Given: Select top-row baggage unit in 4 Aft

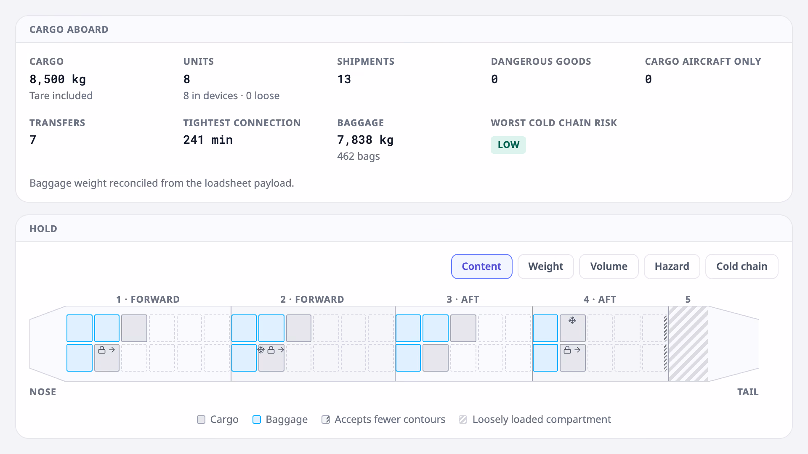Looking at the screenshot, I should coord(545,328).
